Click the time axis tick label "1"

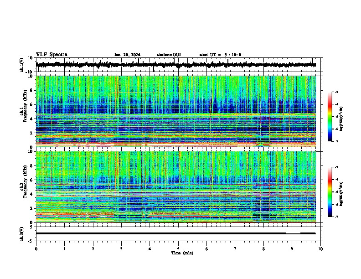[x=64, y=249]
